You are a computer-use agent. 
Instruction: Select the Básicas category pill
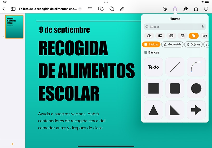[151, 44]
